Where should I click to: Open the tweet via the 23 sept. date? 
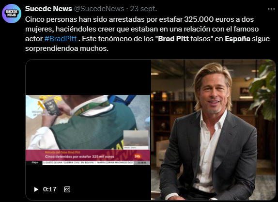(x=143, y=9)
